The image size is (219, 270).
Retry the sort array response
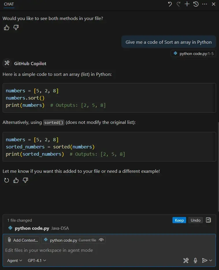pos(7,180)
